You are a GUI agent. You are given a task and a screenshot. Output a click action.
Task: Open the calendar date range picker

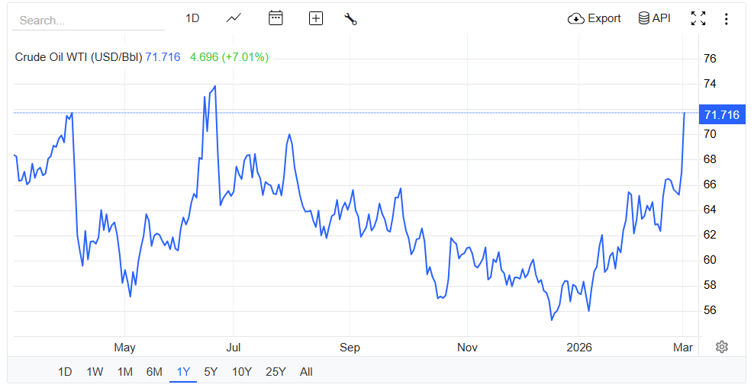[x=275, y=18]
